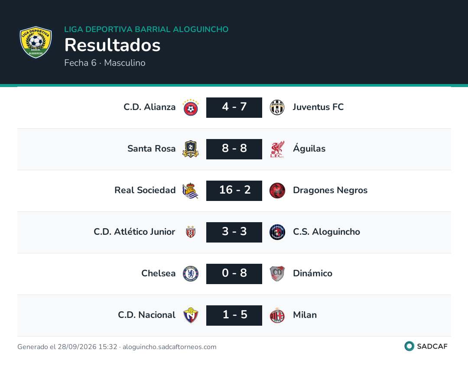Click the 4 - 7 score box
The image size is (468, 369).
234,107
